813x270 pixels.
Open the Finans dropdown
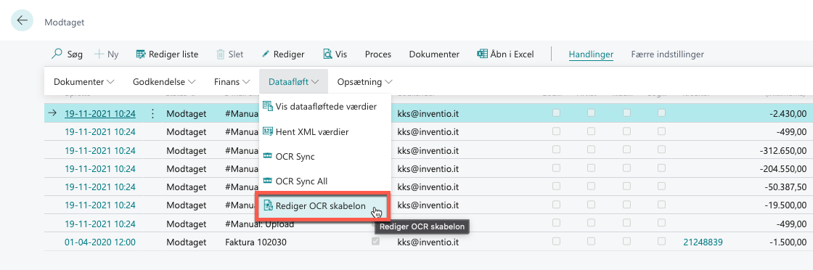[232, 81]
